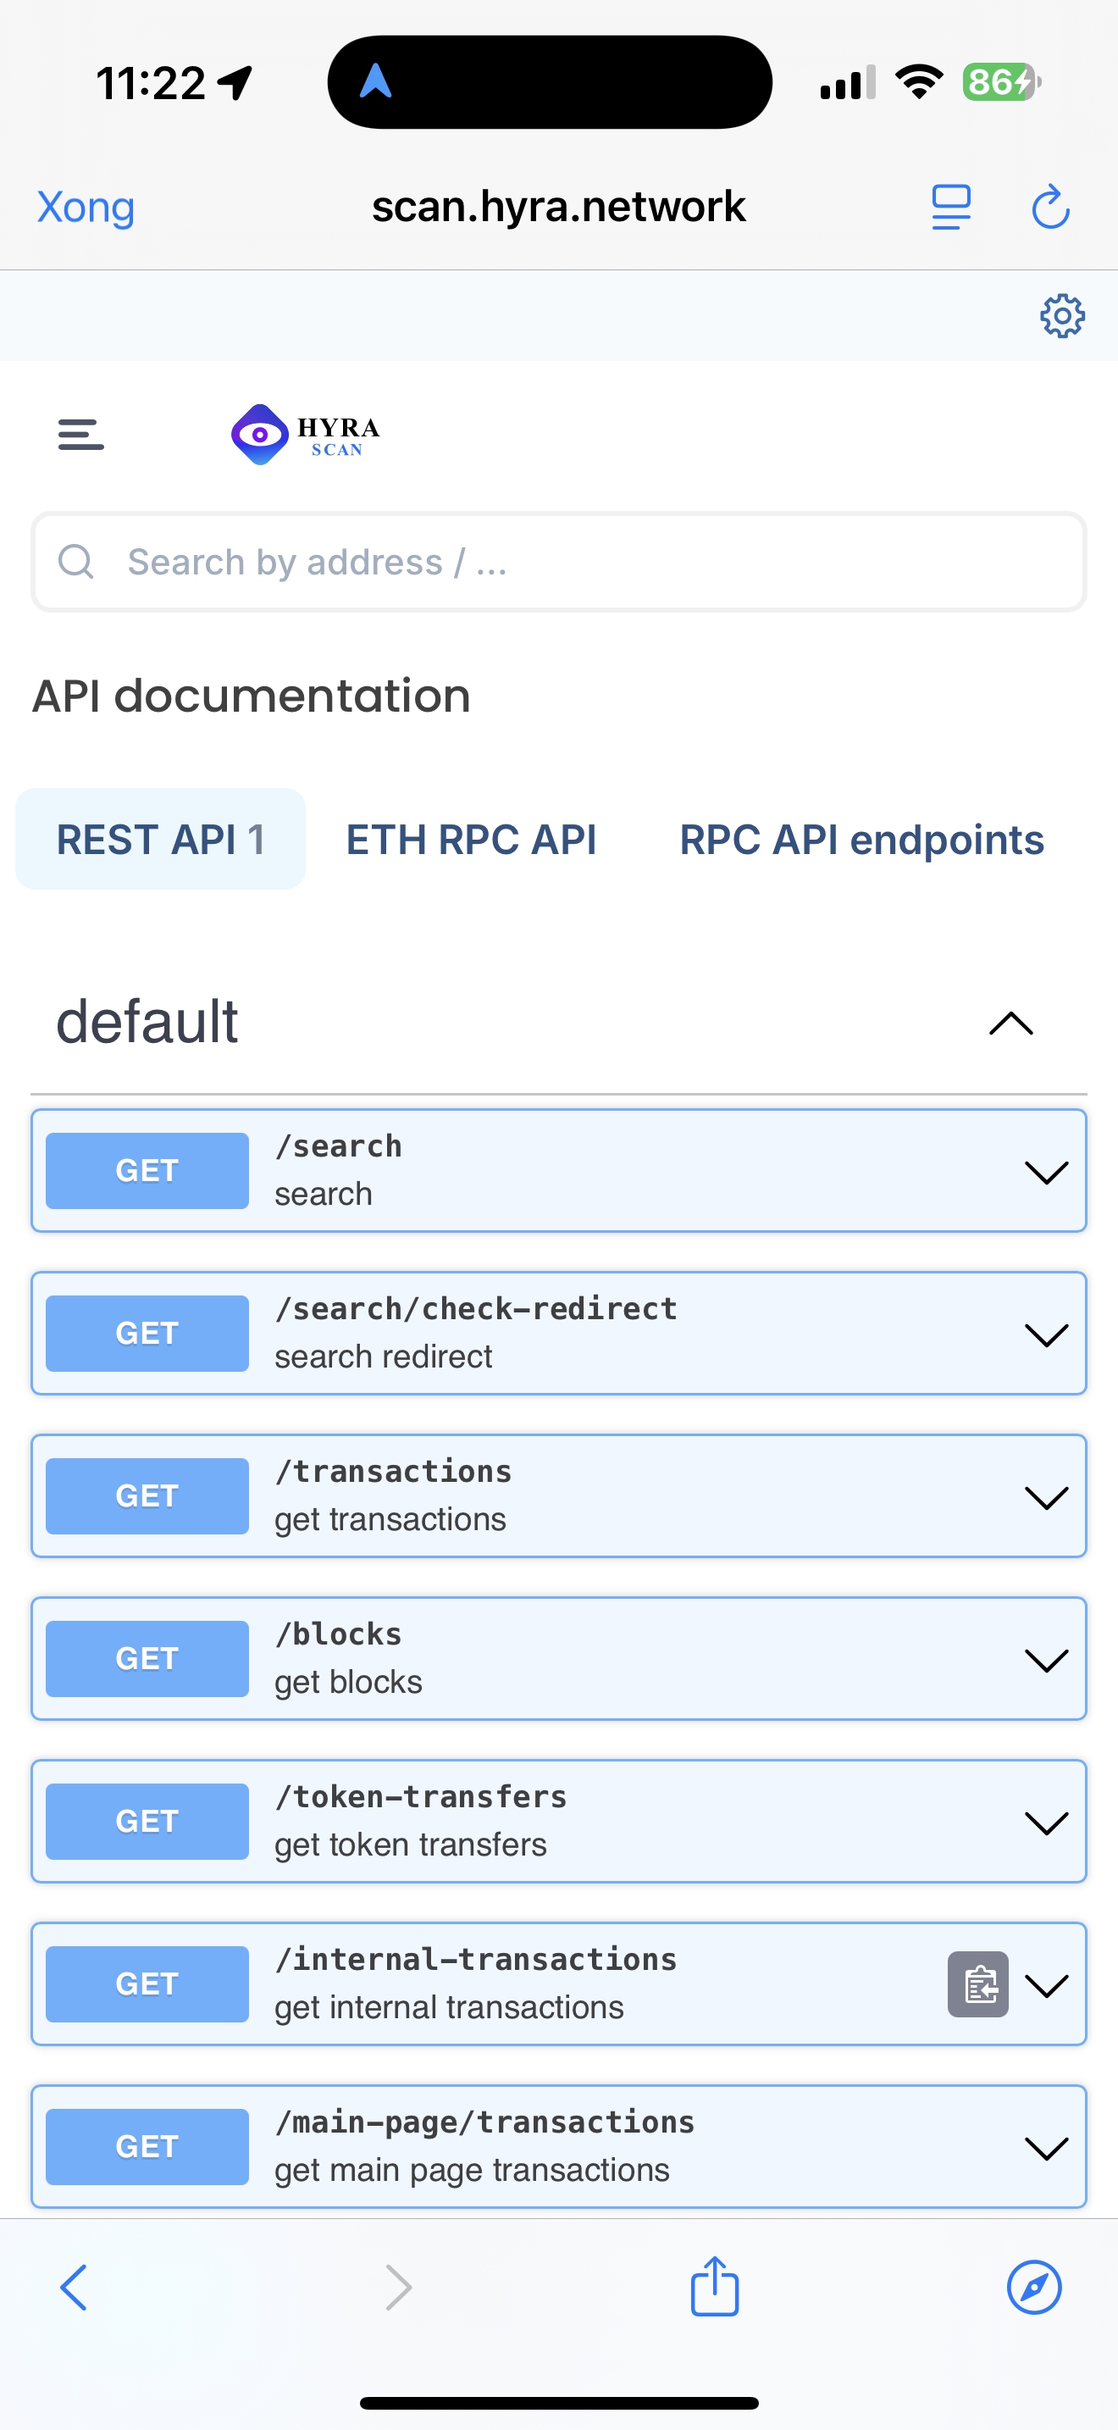Expand the /token-transfers endpoint chevron
Viewport: 1118px width, 2430px height.
pos(1045,1822)
